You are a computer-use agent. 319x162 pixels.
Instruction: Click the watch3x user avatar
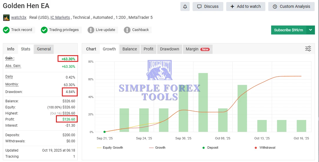click(x=6, y=18)
